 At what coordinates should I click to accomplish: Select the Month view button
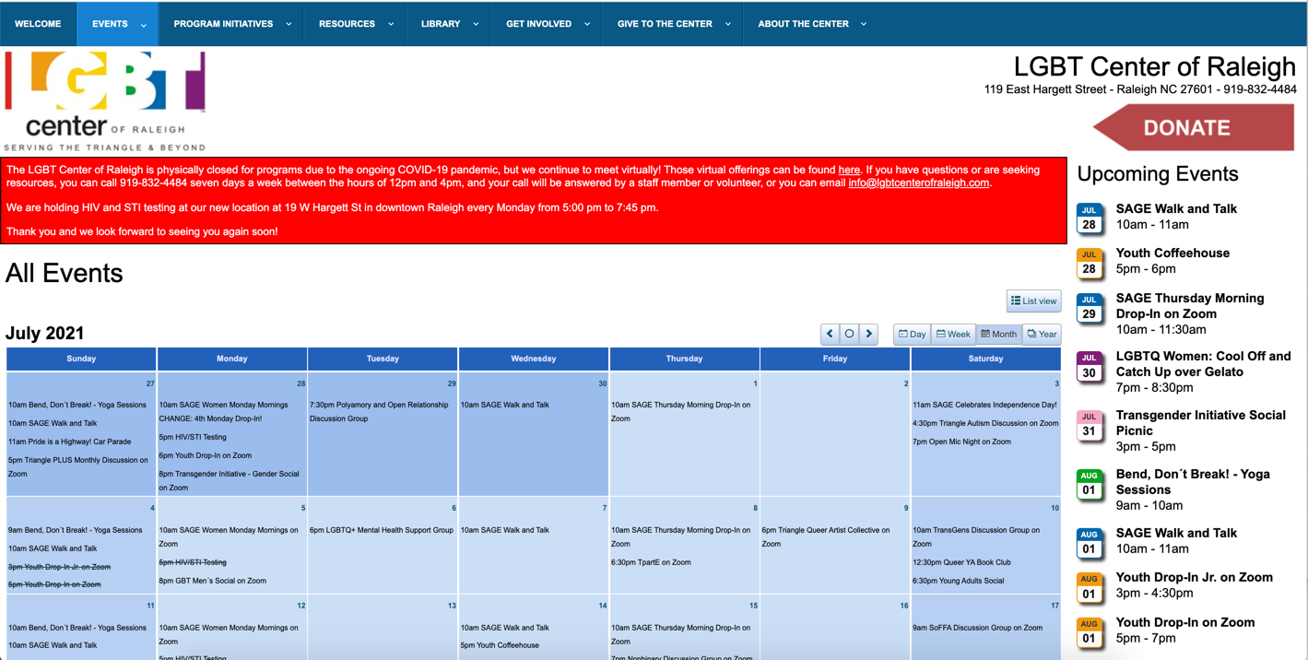pyautogui.click(x=998, y=334)
